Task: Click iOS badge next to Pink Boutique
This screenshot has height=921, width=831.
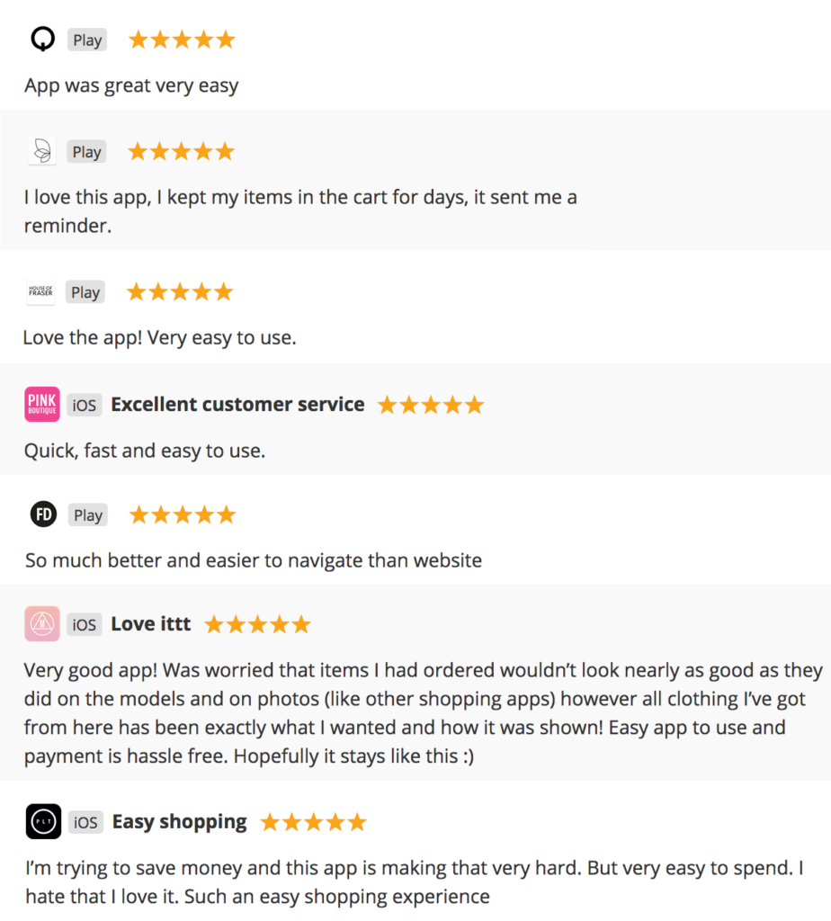Action: [x=84, y=405]
